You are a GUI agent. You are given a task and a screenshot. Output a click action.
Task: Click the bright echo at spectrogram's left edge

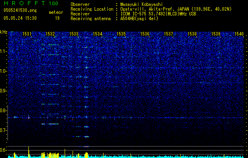15,117
